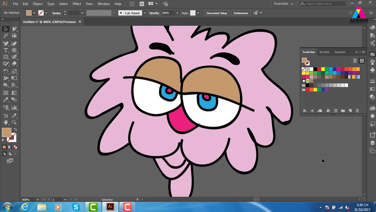Choose the Rectangle tool
Viewport: 376px width, 212px height.
click(x=6, y=57)
